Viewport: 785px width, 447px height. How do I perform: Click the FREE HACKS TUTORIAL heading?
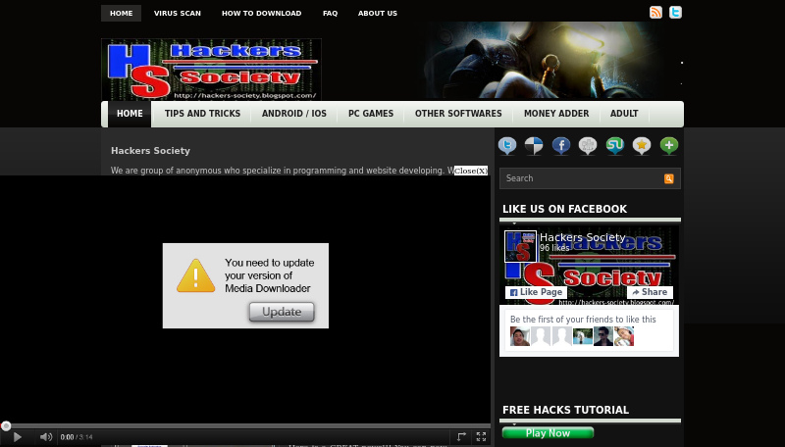[565, 410]
